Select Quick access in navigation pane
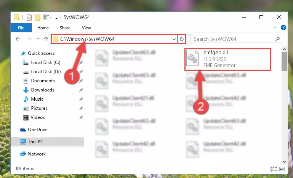 (x=41, y=53)
